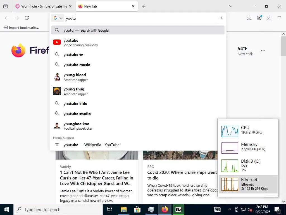This screenshot has height=215, width=286.
Task: Select the 'youtube studio' suggestion
Action: [138, 114]
